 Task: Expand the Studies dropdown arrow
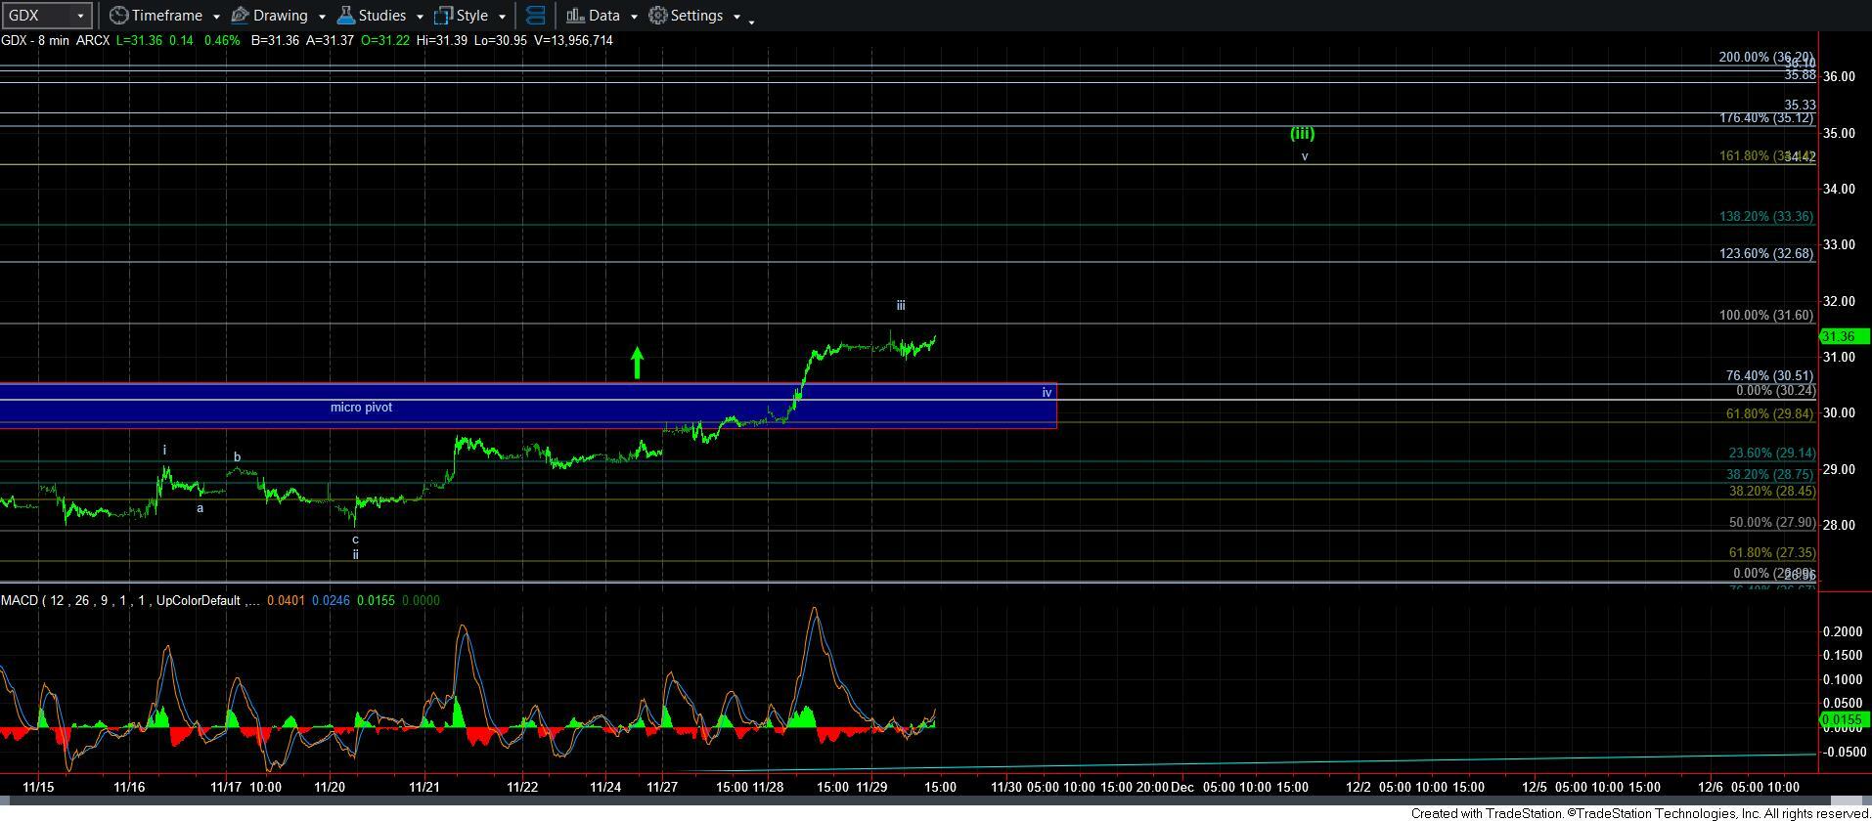coord(420,17)
